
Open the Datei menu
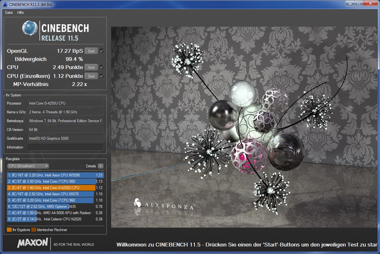9,13
